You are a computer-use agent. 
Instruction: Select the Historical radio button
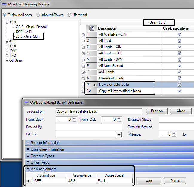click(70, 15)
